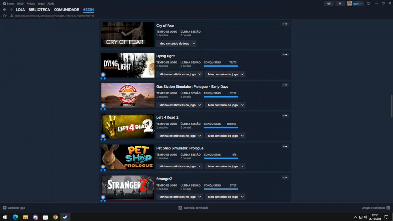Go to the BIBLIOTECA tab
393x221 pixels.
coord(39,10)
